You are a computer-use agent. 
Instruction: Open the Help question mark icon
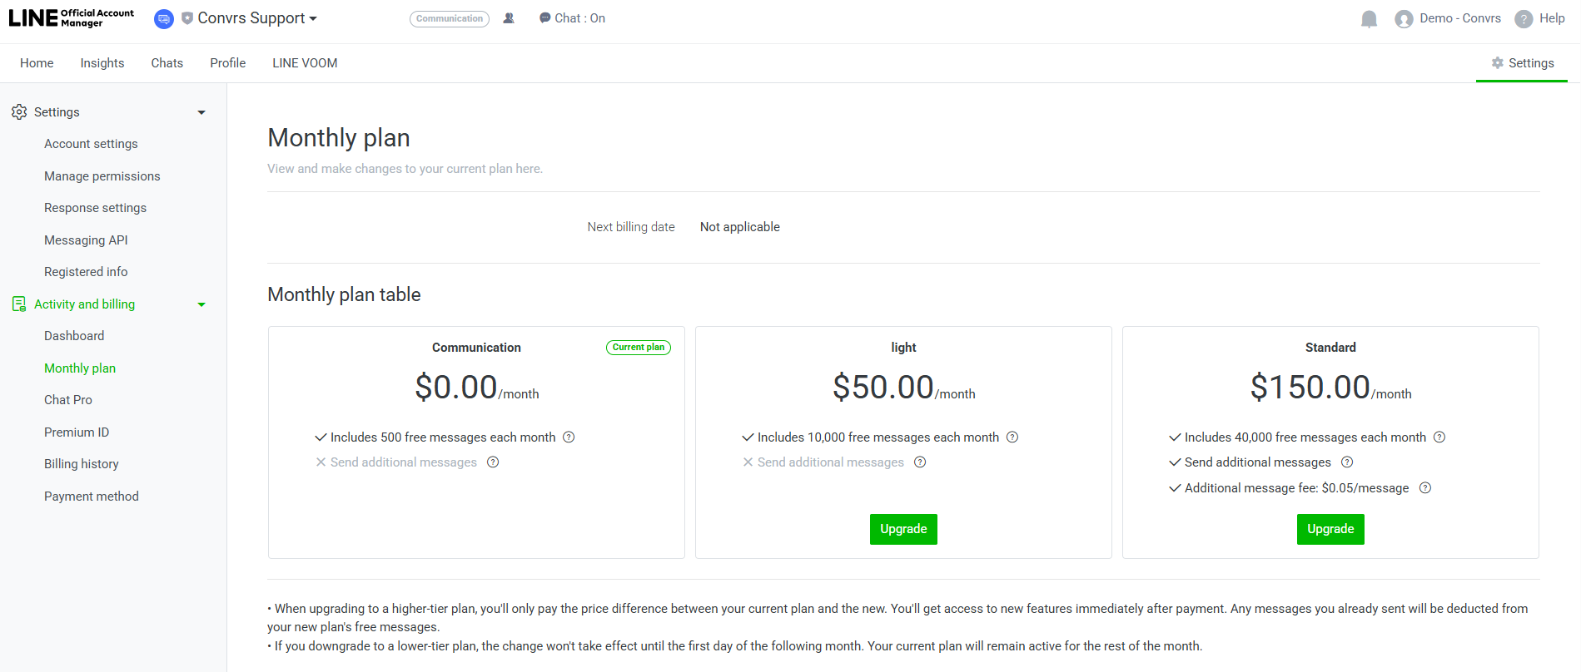tap(1524, 19)
